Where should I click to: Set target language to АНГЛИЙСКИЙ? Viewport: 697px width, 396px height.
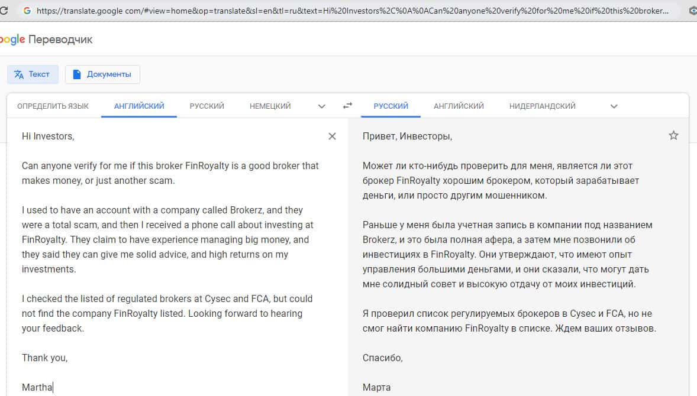click(459, 106)
